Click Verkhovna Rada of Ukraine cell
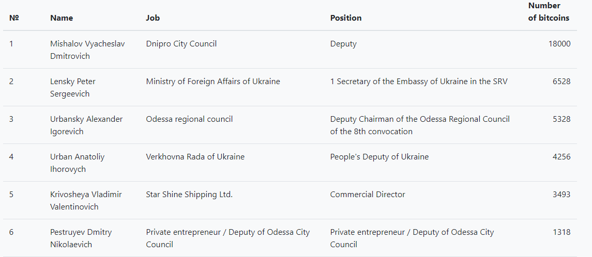Viewport: 592px width, 257px height. point(195,157)
